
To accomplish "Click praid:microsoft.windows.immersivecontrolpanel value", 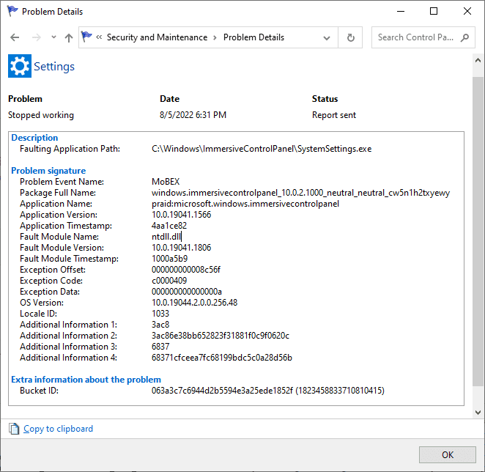I will [245, 204].
